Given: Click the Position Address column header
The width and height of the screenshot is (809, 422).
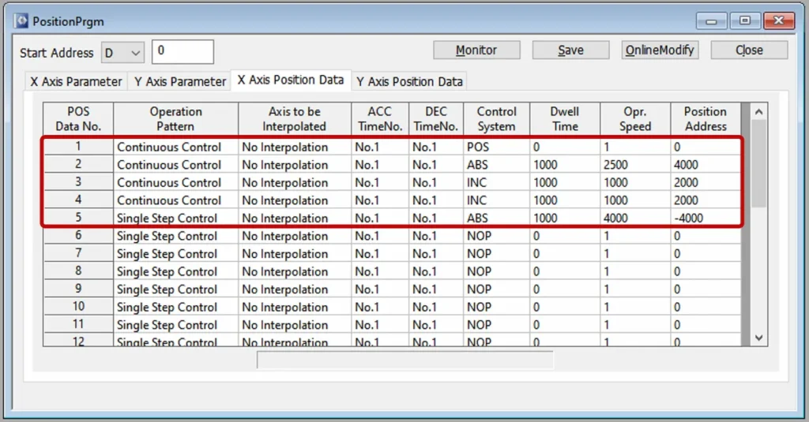Looking at the screenshot, I should [706, 119].
